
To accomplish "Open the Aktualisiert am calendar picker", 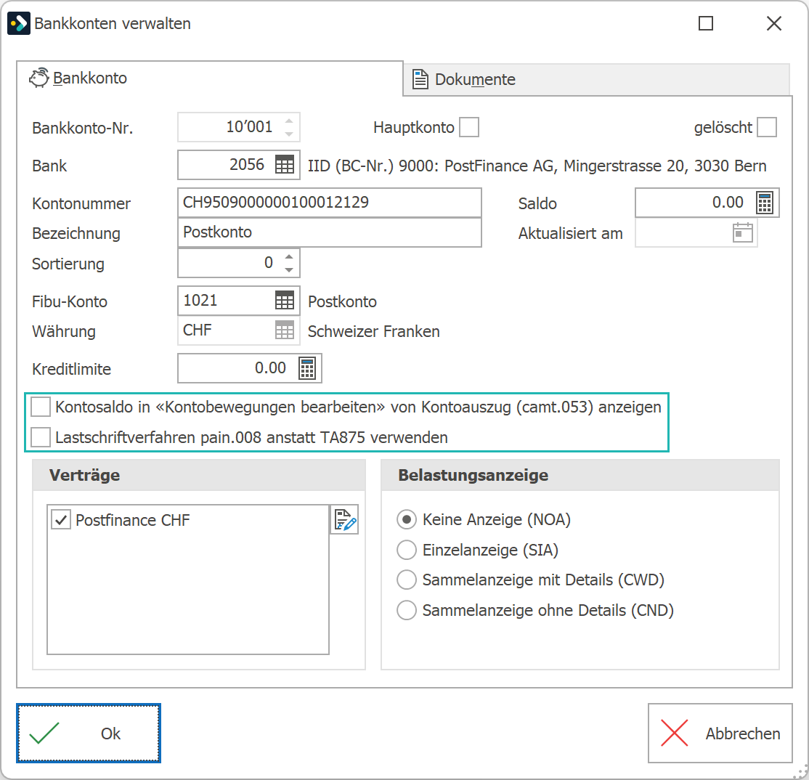I will [742, 232].
